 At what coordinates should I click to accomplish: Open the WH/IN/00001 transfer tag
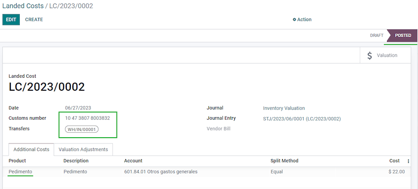point(82,130)
